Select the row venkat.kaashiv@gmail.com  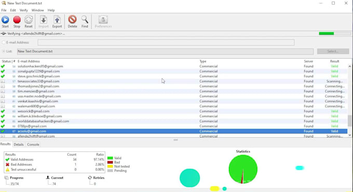click(x=173, y=101)
